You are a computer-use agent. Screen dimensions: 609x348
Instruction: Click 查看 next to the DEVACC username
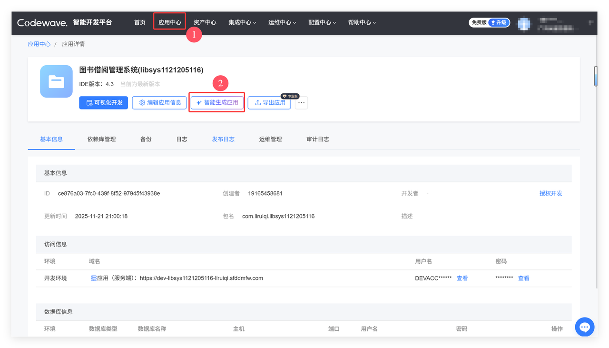pyautogui.click(x=462, y=278)
